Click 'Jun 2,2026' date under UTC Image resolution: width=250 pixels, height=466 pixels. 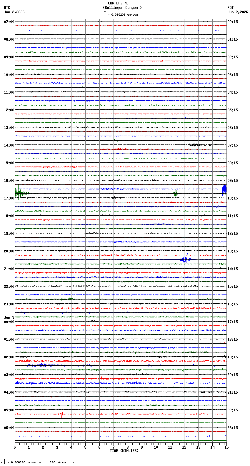tap(14, 12)
